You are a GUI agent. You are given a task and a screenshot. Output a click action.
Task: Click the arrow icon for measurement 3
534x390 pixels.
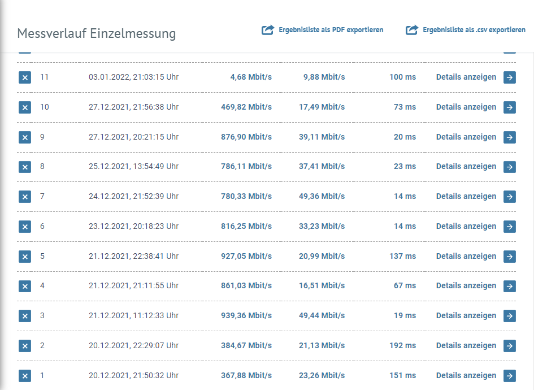(510, 316)
